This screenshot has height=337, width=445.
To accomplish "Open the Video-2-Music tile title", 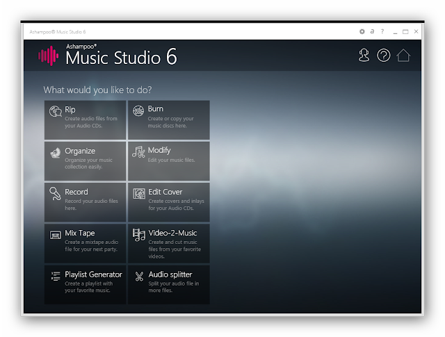I will point(172,233).
